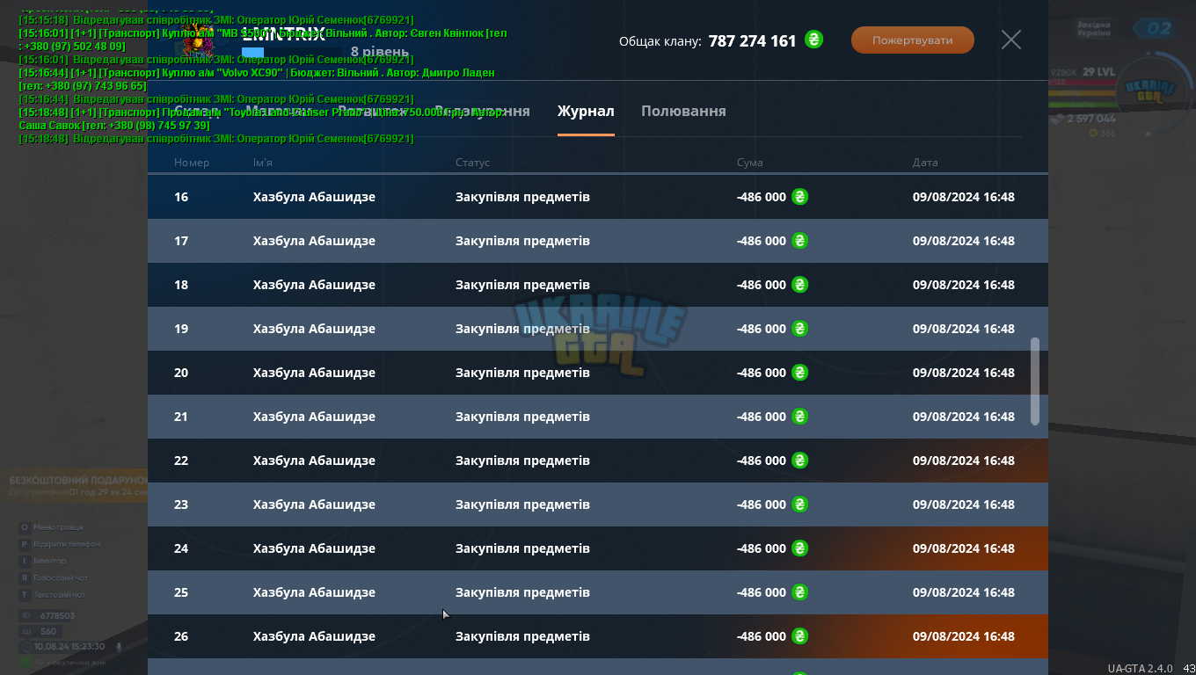Screen dimensions: 1196x675
Task: Click the hryvnia coin icon in row 25
Action: pyautogui.click(x=799, y=592)
